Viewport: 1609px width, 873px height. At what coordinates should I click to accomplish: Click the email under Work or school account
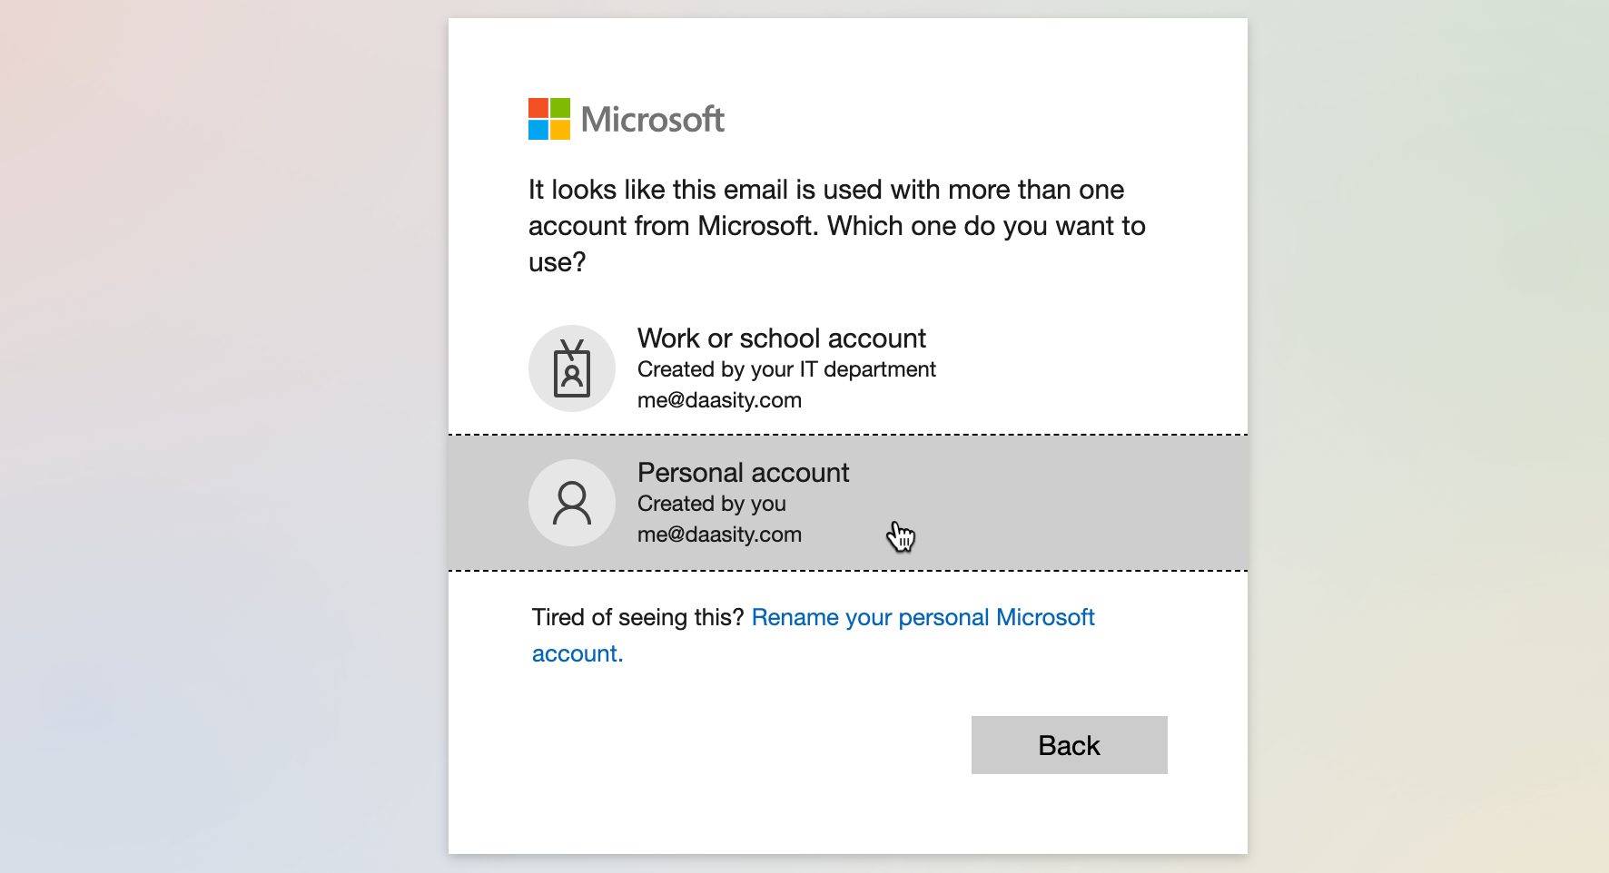[x=719, y=400]
